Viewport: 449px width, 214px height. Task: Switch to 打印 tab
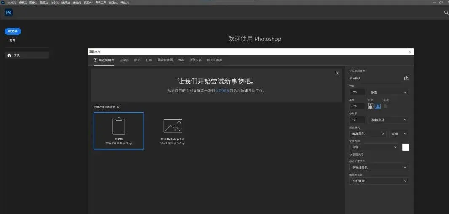[x=149, y=60]
